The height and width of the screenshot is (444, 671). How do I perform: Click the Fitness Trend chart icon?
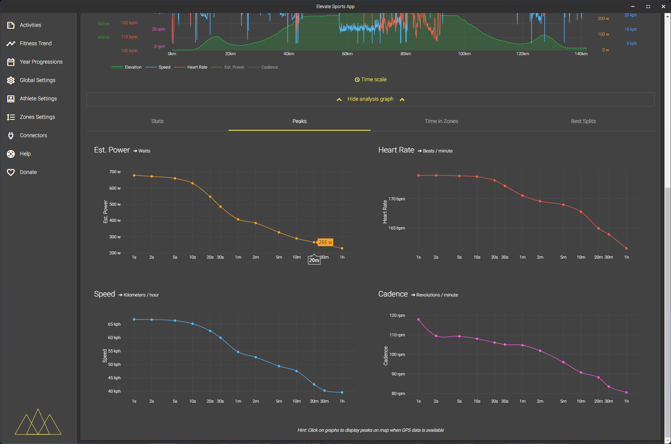[x=11, y=43]
